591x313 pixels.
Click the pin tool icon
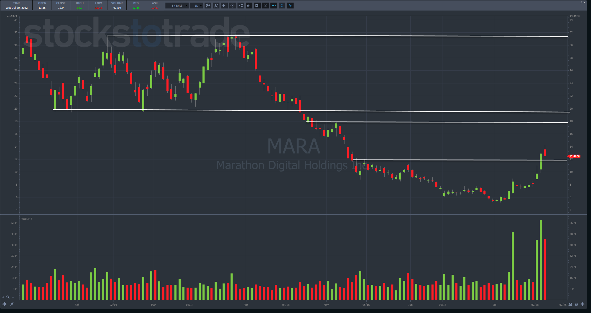12,304
